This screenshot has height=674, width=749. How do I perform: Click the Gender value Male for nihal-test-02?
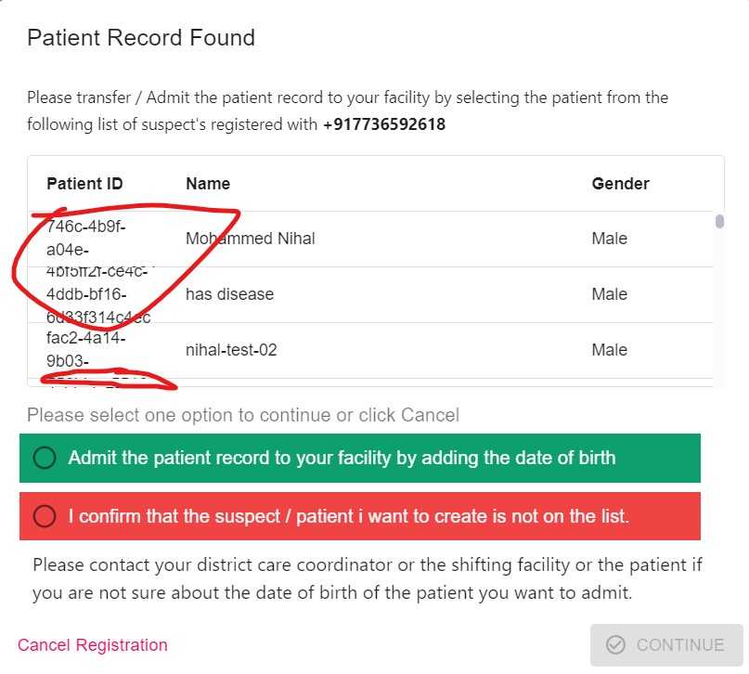coord(609,350)
